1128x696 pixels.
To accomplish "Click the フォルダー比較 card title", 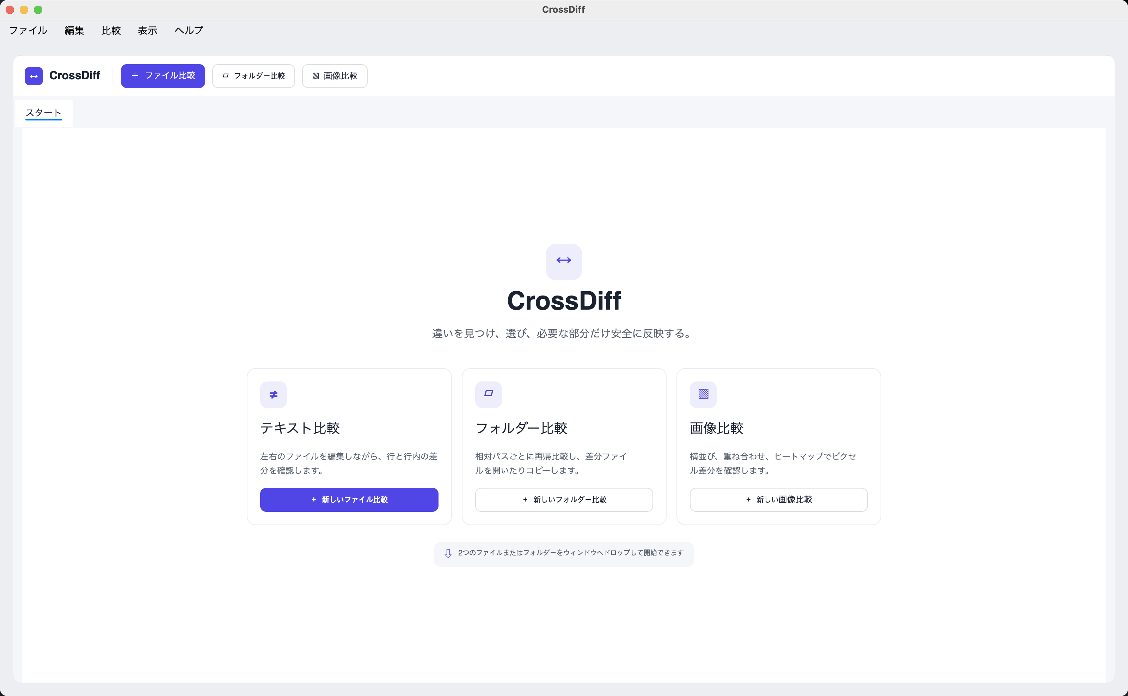I will pyautogui.click(x=521, y=428).
